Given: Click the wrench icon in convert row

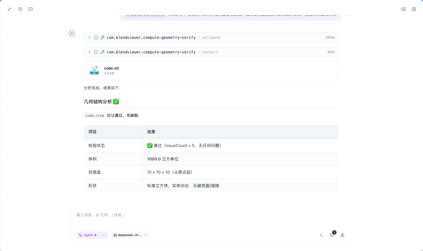Looking at the screenshot, I should pos(102,52).
